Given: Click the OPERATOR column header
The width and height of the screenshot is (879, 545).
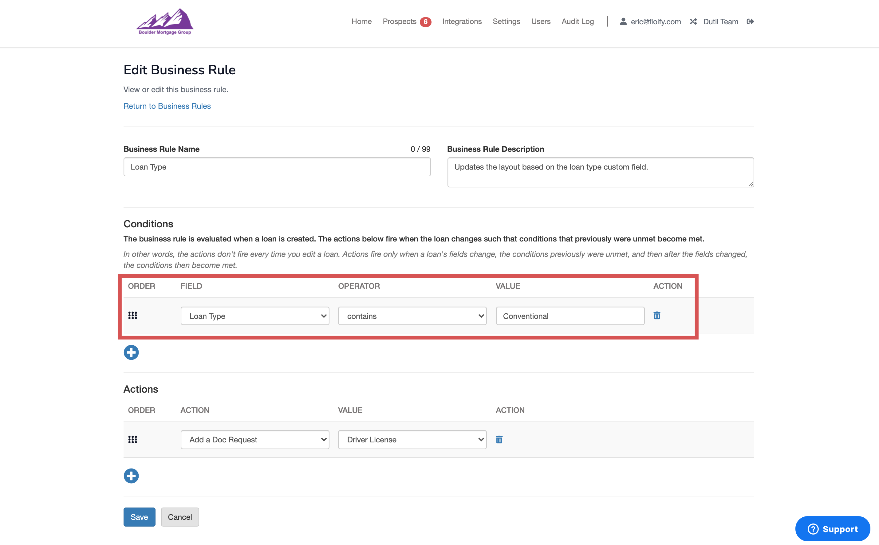Looking at the screenshot, I should coord(359,286).
